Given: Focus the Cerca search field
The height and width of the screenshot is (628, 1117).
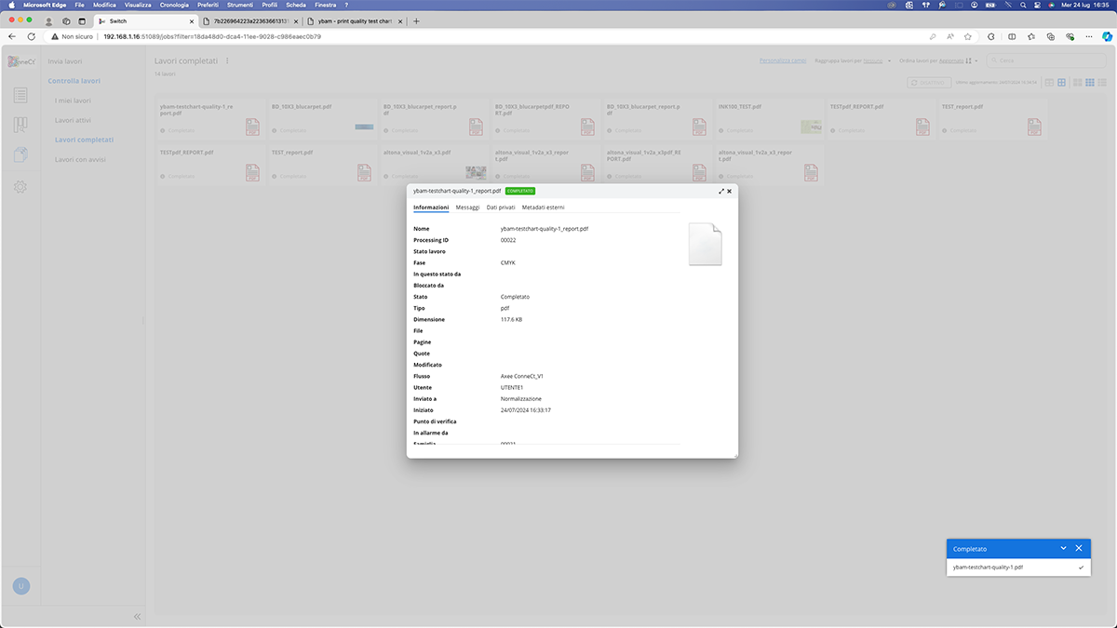Looking at the screenshot, I should (x=1047, y=60).
